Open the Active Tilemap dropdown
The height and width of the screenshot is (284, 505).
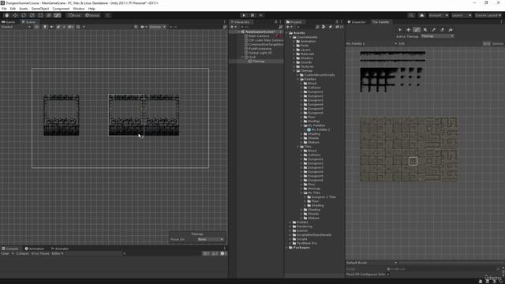click(437, 36)
